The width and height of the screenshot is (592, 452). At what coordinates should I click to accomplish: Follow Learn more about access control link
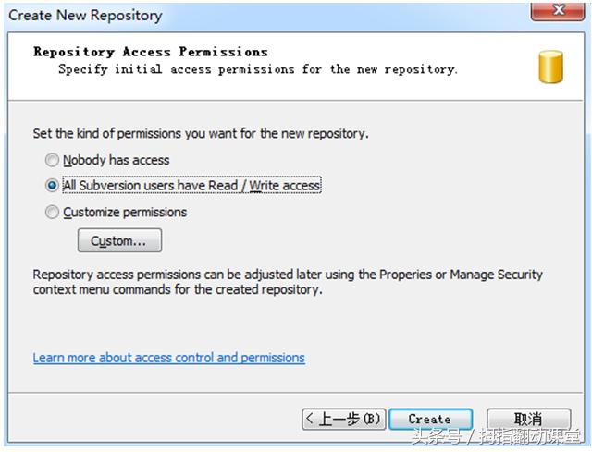pyautogui.click(x=168, y=358)
